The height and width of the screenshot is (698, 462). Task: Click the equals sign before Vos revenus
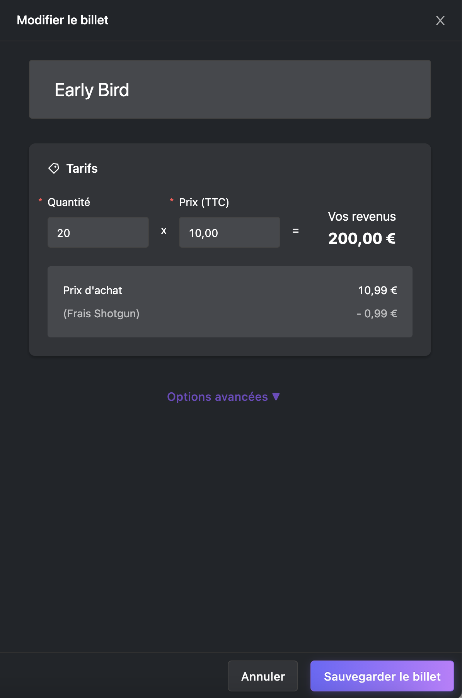[296, 231]
